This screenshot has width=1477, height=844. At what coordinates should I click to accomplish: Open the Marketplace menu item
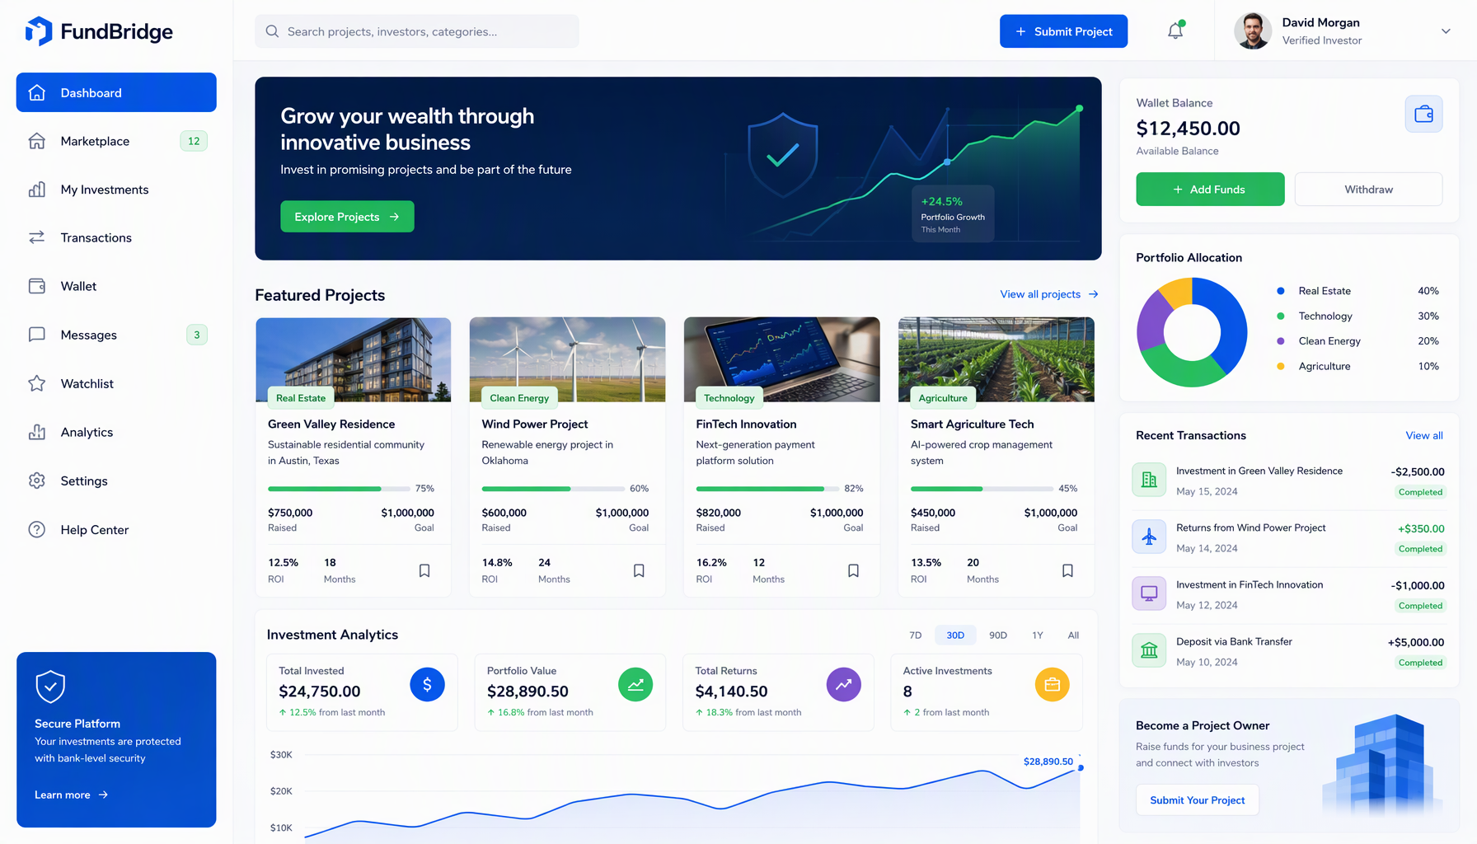(x=116, y=141)
